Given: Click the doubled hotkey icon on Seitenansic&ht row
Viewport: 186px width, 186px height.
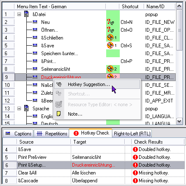Looking at the screenshot, I should (x=110, y=69).
